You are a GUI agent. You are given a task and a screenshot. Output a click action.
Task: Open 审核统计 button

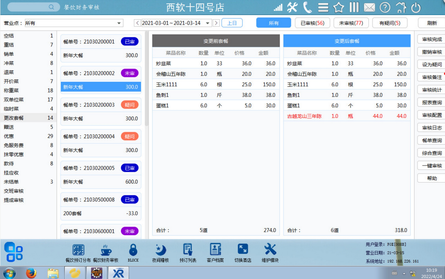click(x=432, y=90)
